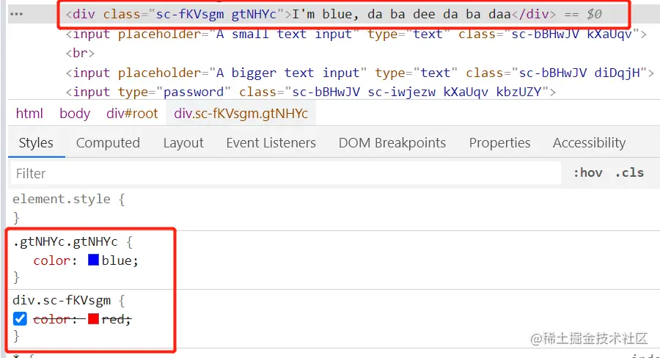Select the br element node
The width and height of the screenshot is (660, 358).
(80, 53)
